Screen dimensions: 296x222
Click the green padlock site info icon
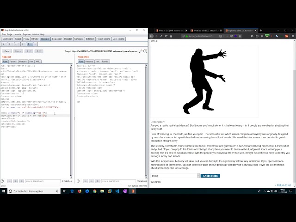[187, 36]
